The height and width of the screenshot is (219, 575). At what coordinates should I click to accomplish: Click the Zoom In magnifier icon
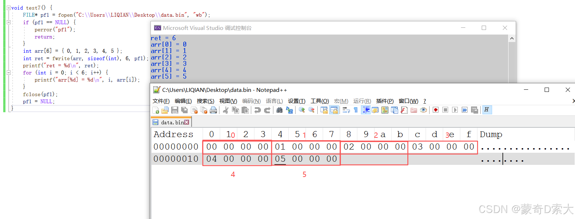[x=302, y=110]
